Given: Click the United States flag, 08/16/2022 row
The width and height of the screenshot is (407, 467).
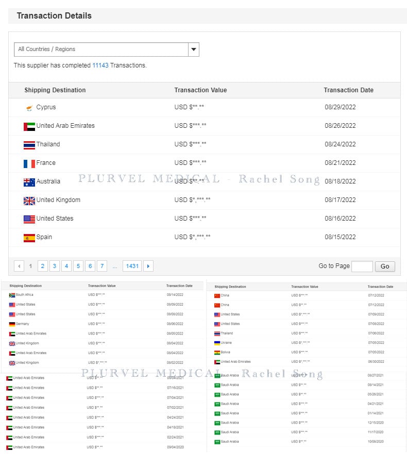Looking at the screenshot, I should [x=29, y=220].
